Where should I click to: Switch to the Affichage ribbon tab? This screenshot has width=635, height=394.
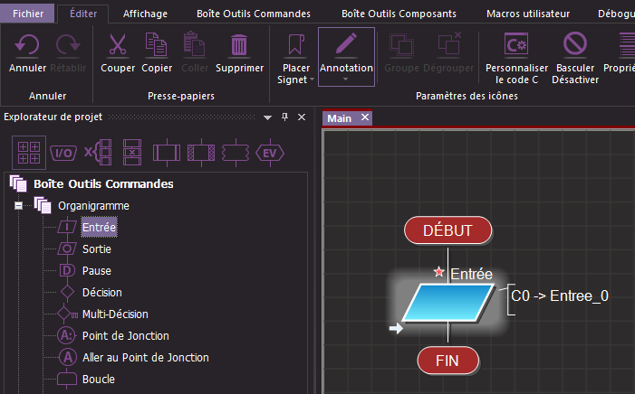point(145,14)
